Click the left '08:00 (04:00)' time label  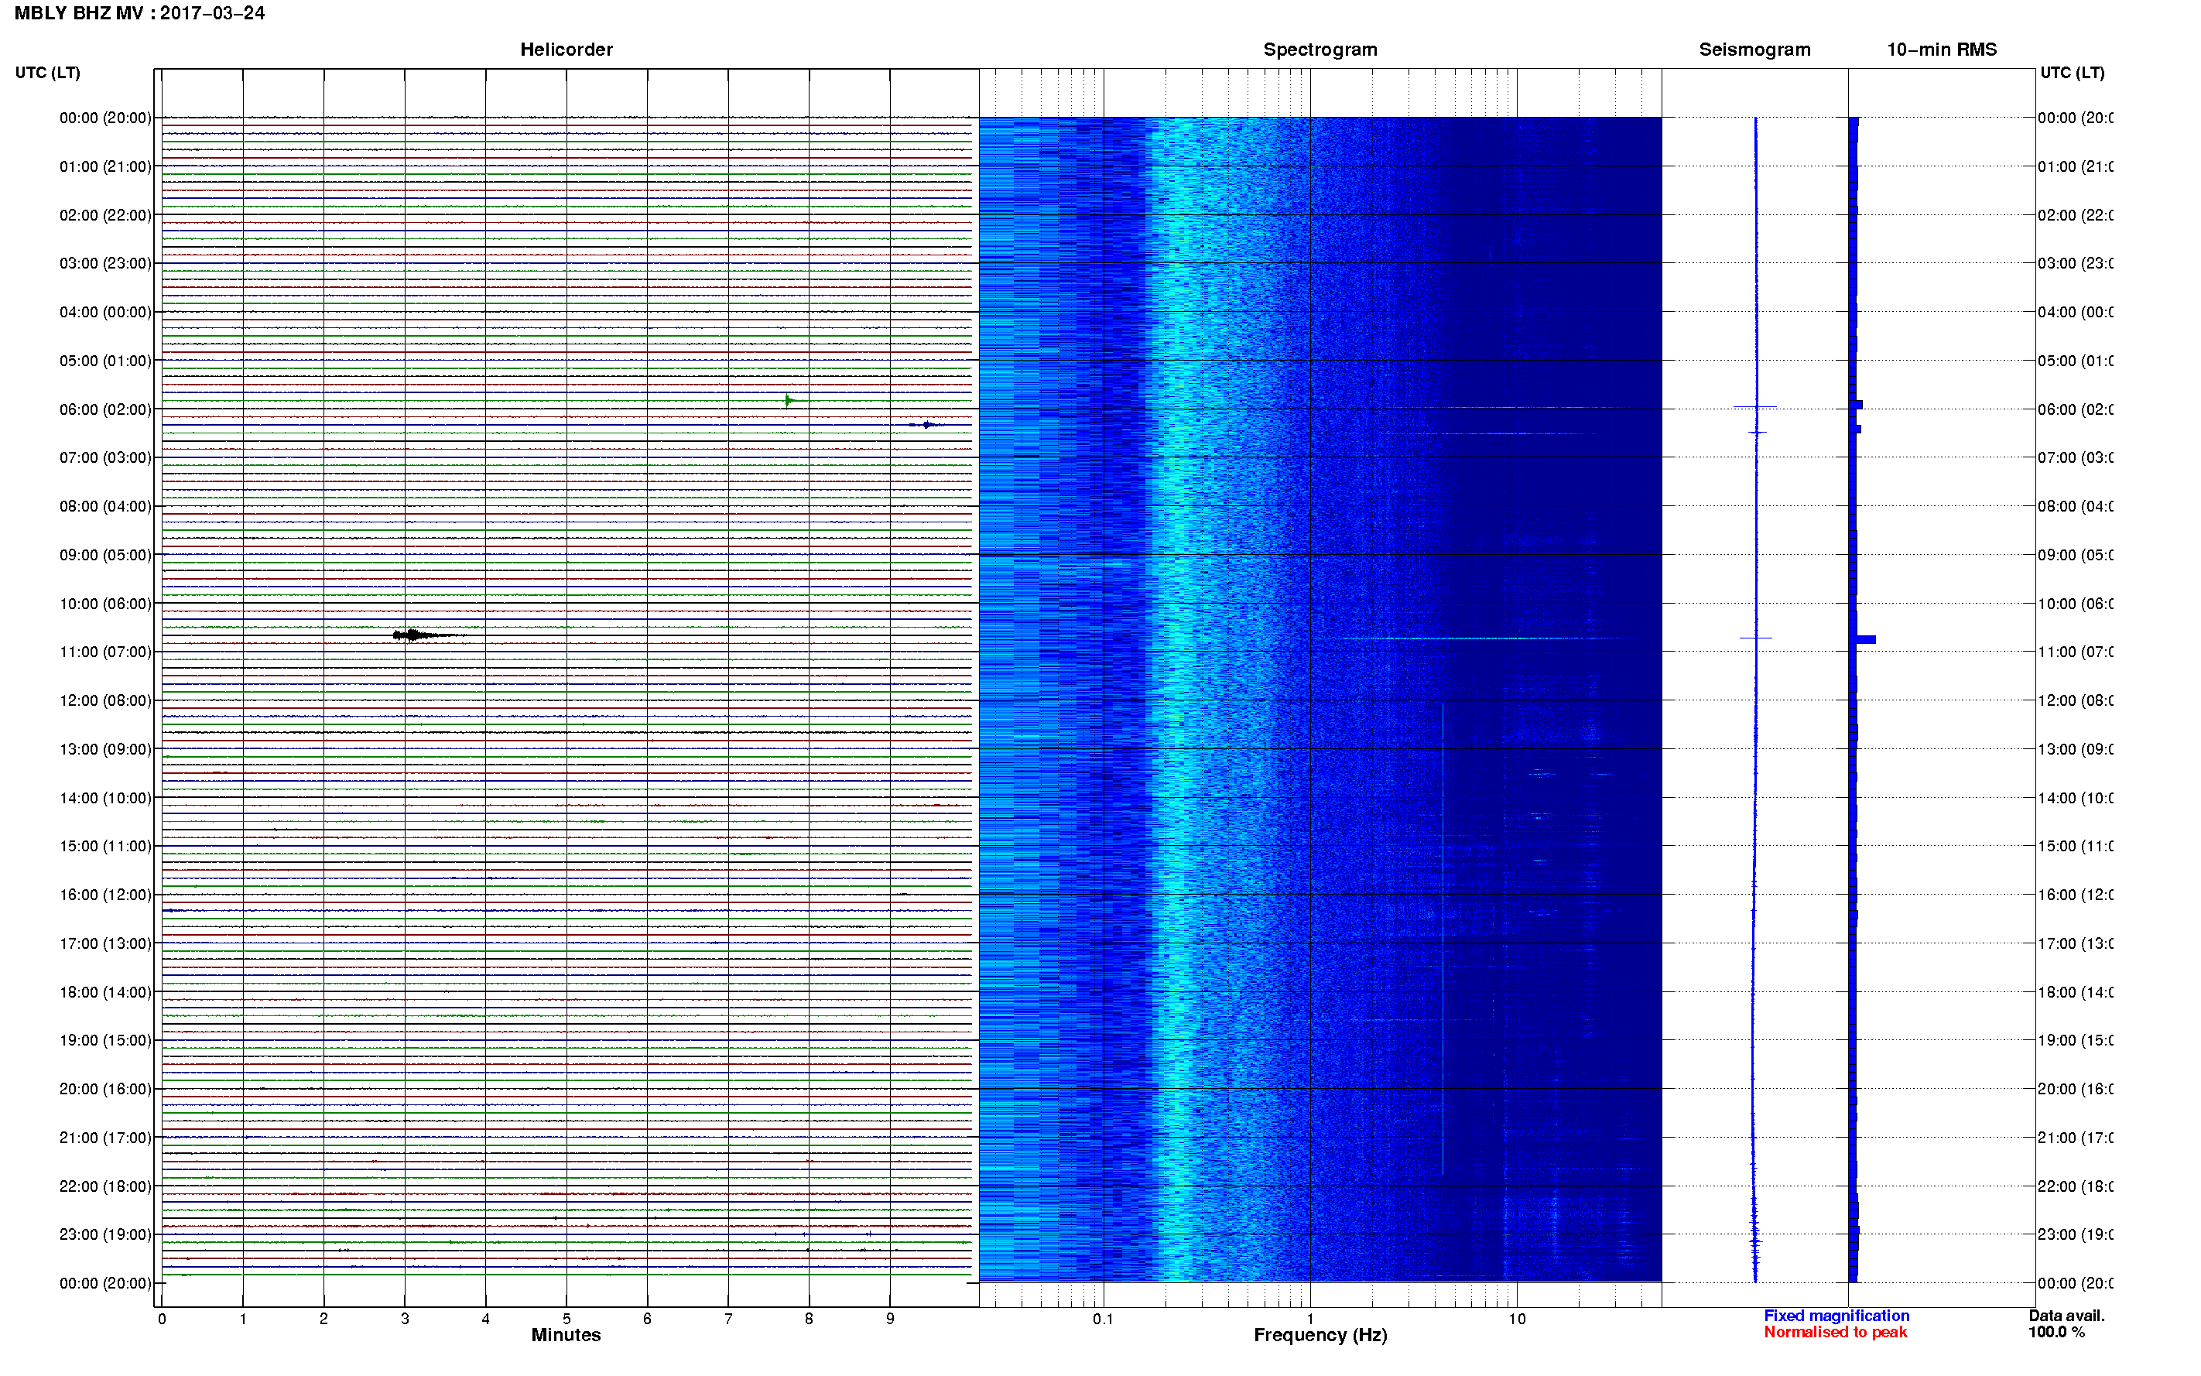[x=105, y=506]
